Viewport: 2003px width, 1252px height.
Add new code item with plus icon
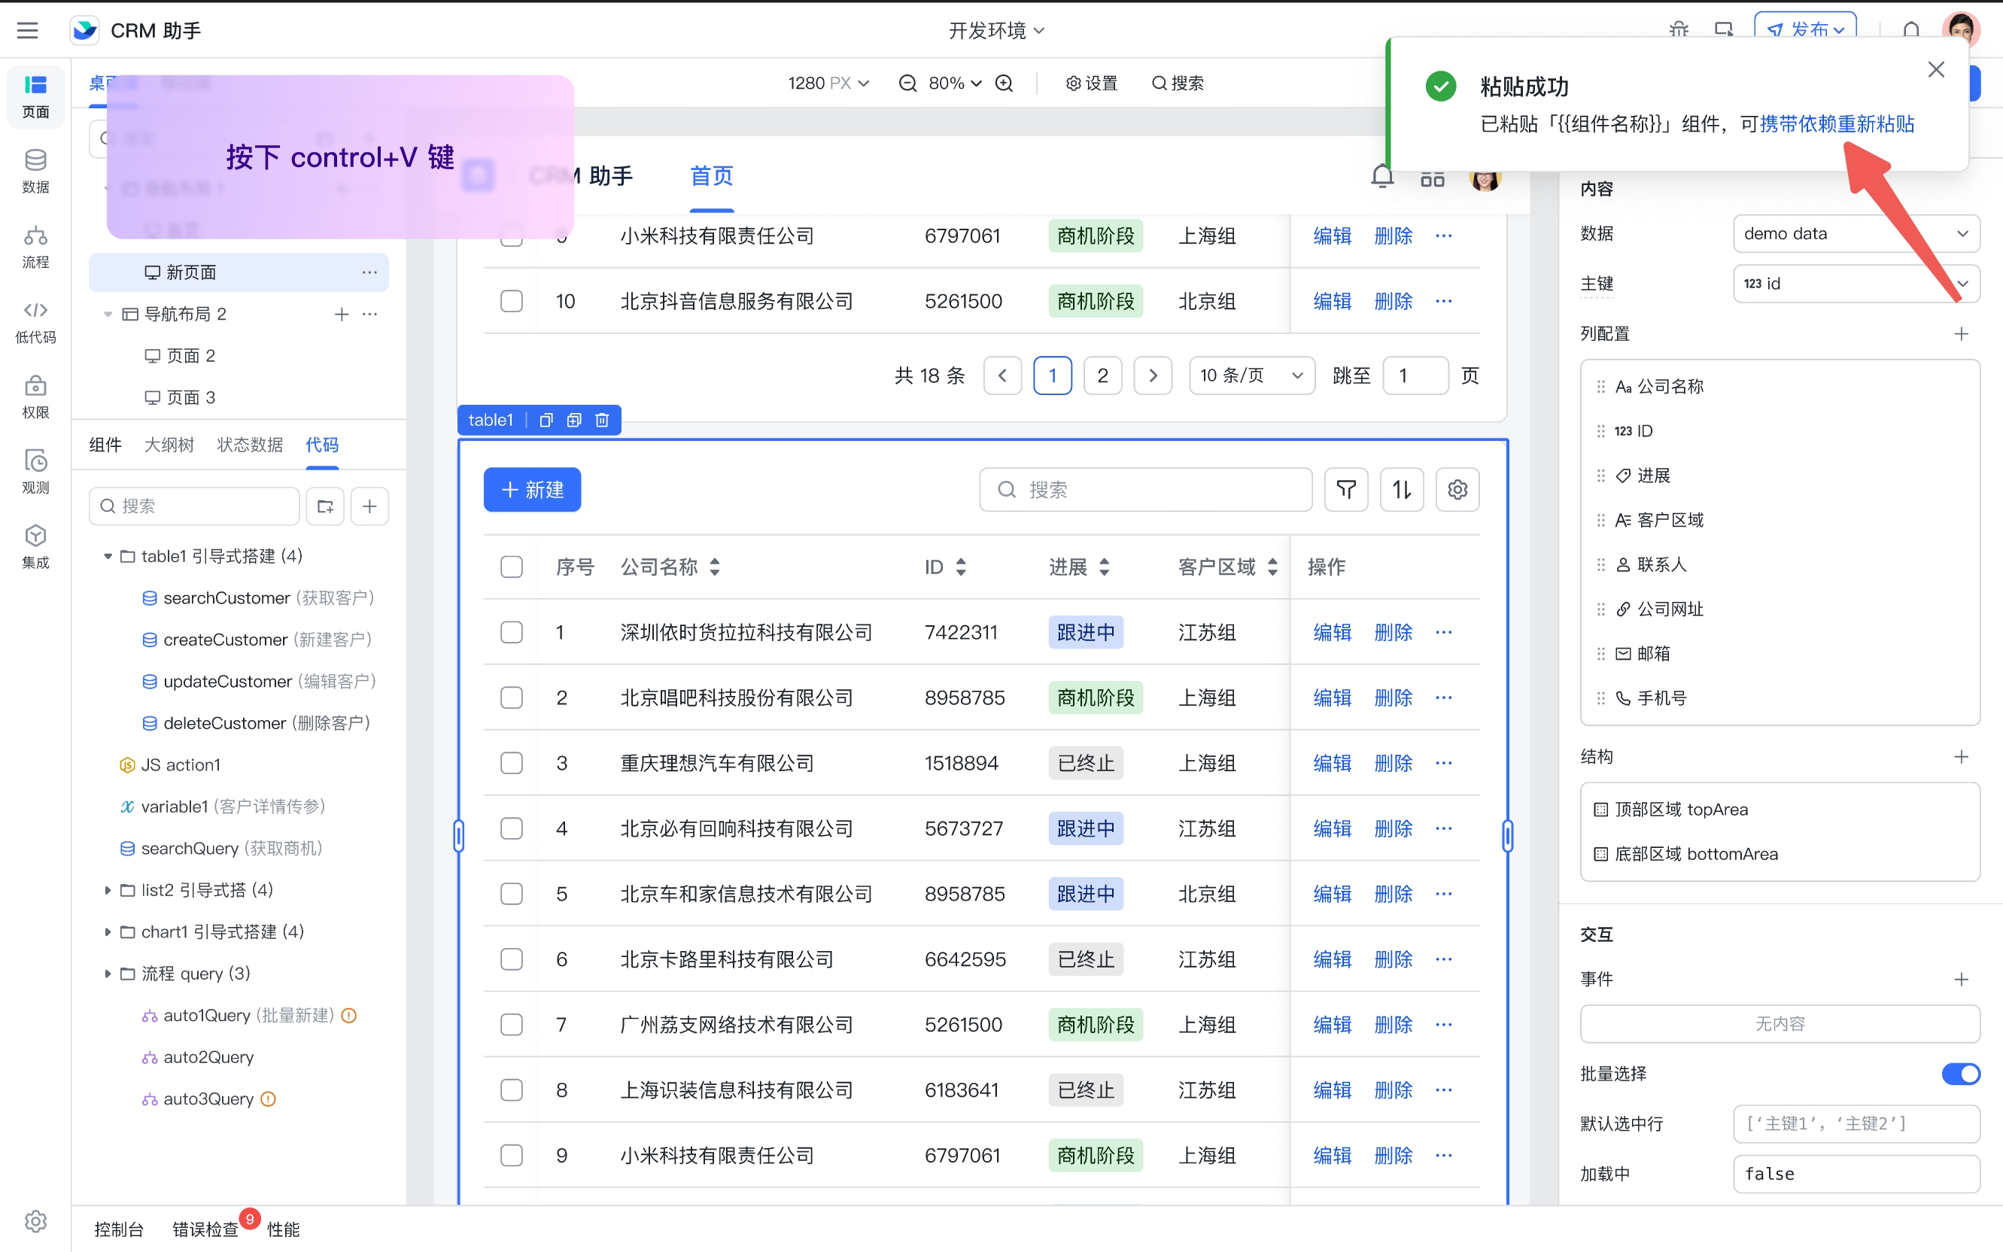[x=369, y=506]
